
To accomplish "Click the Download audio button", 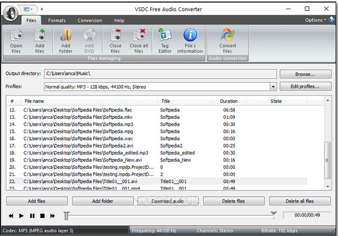I will click(168, 201).
